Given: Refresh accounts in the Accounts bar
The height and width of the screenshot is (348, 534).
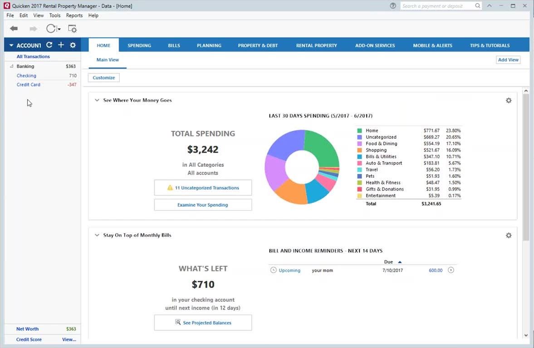Looking at the screenshot, I should point(49,45).
